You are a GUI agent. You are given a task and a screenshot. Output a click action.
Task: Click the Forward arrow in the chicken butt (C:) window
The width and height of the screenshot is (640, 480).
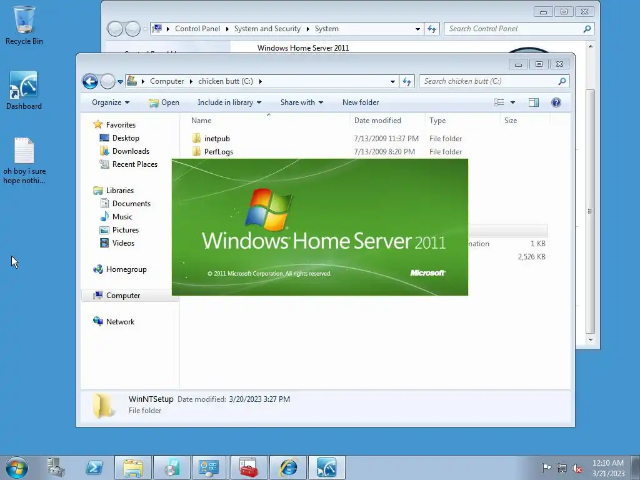click(107, 81)
